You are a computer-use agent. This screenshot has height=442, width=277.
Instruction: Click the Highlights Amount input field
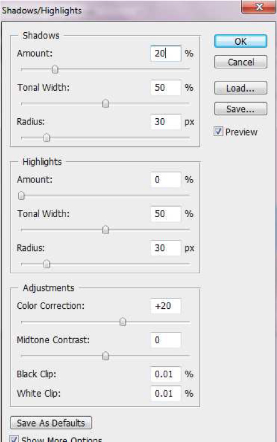166,180
